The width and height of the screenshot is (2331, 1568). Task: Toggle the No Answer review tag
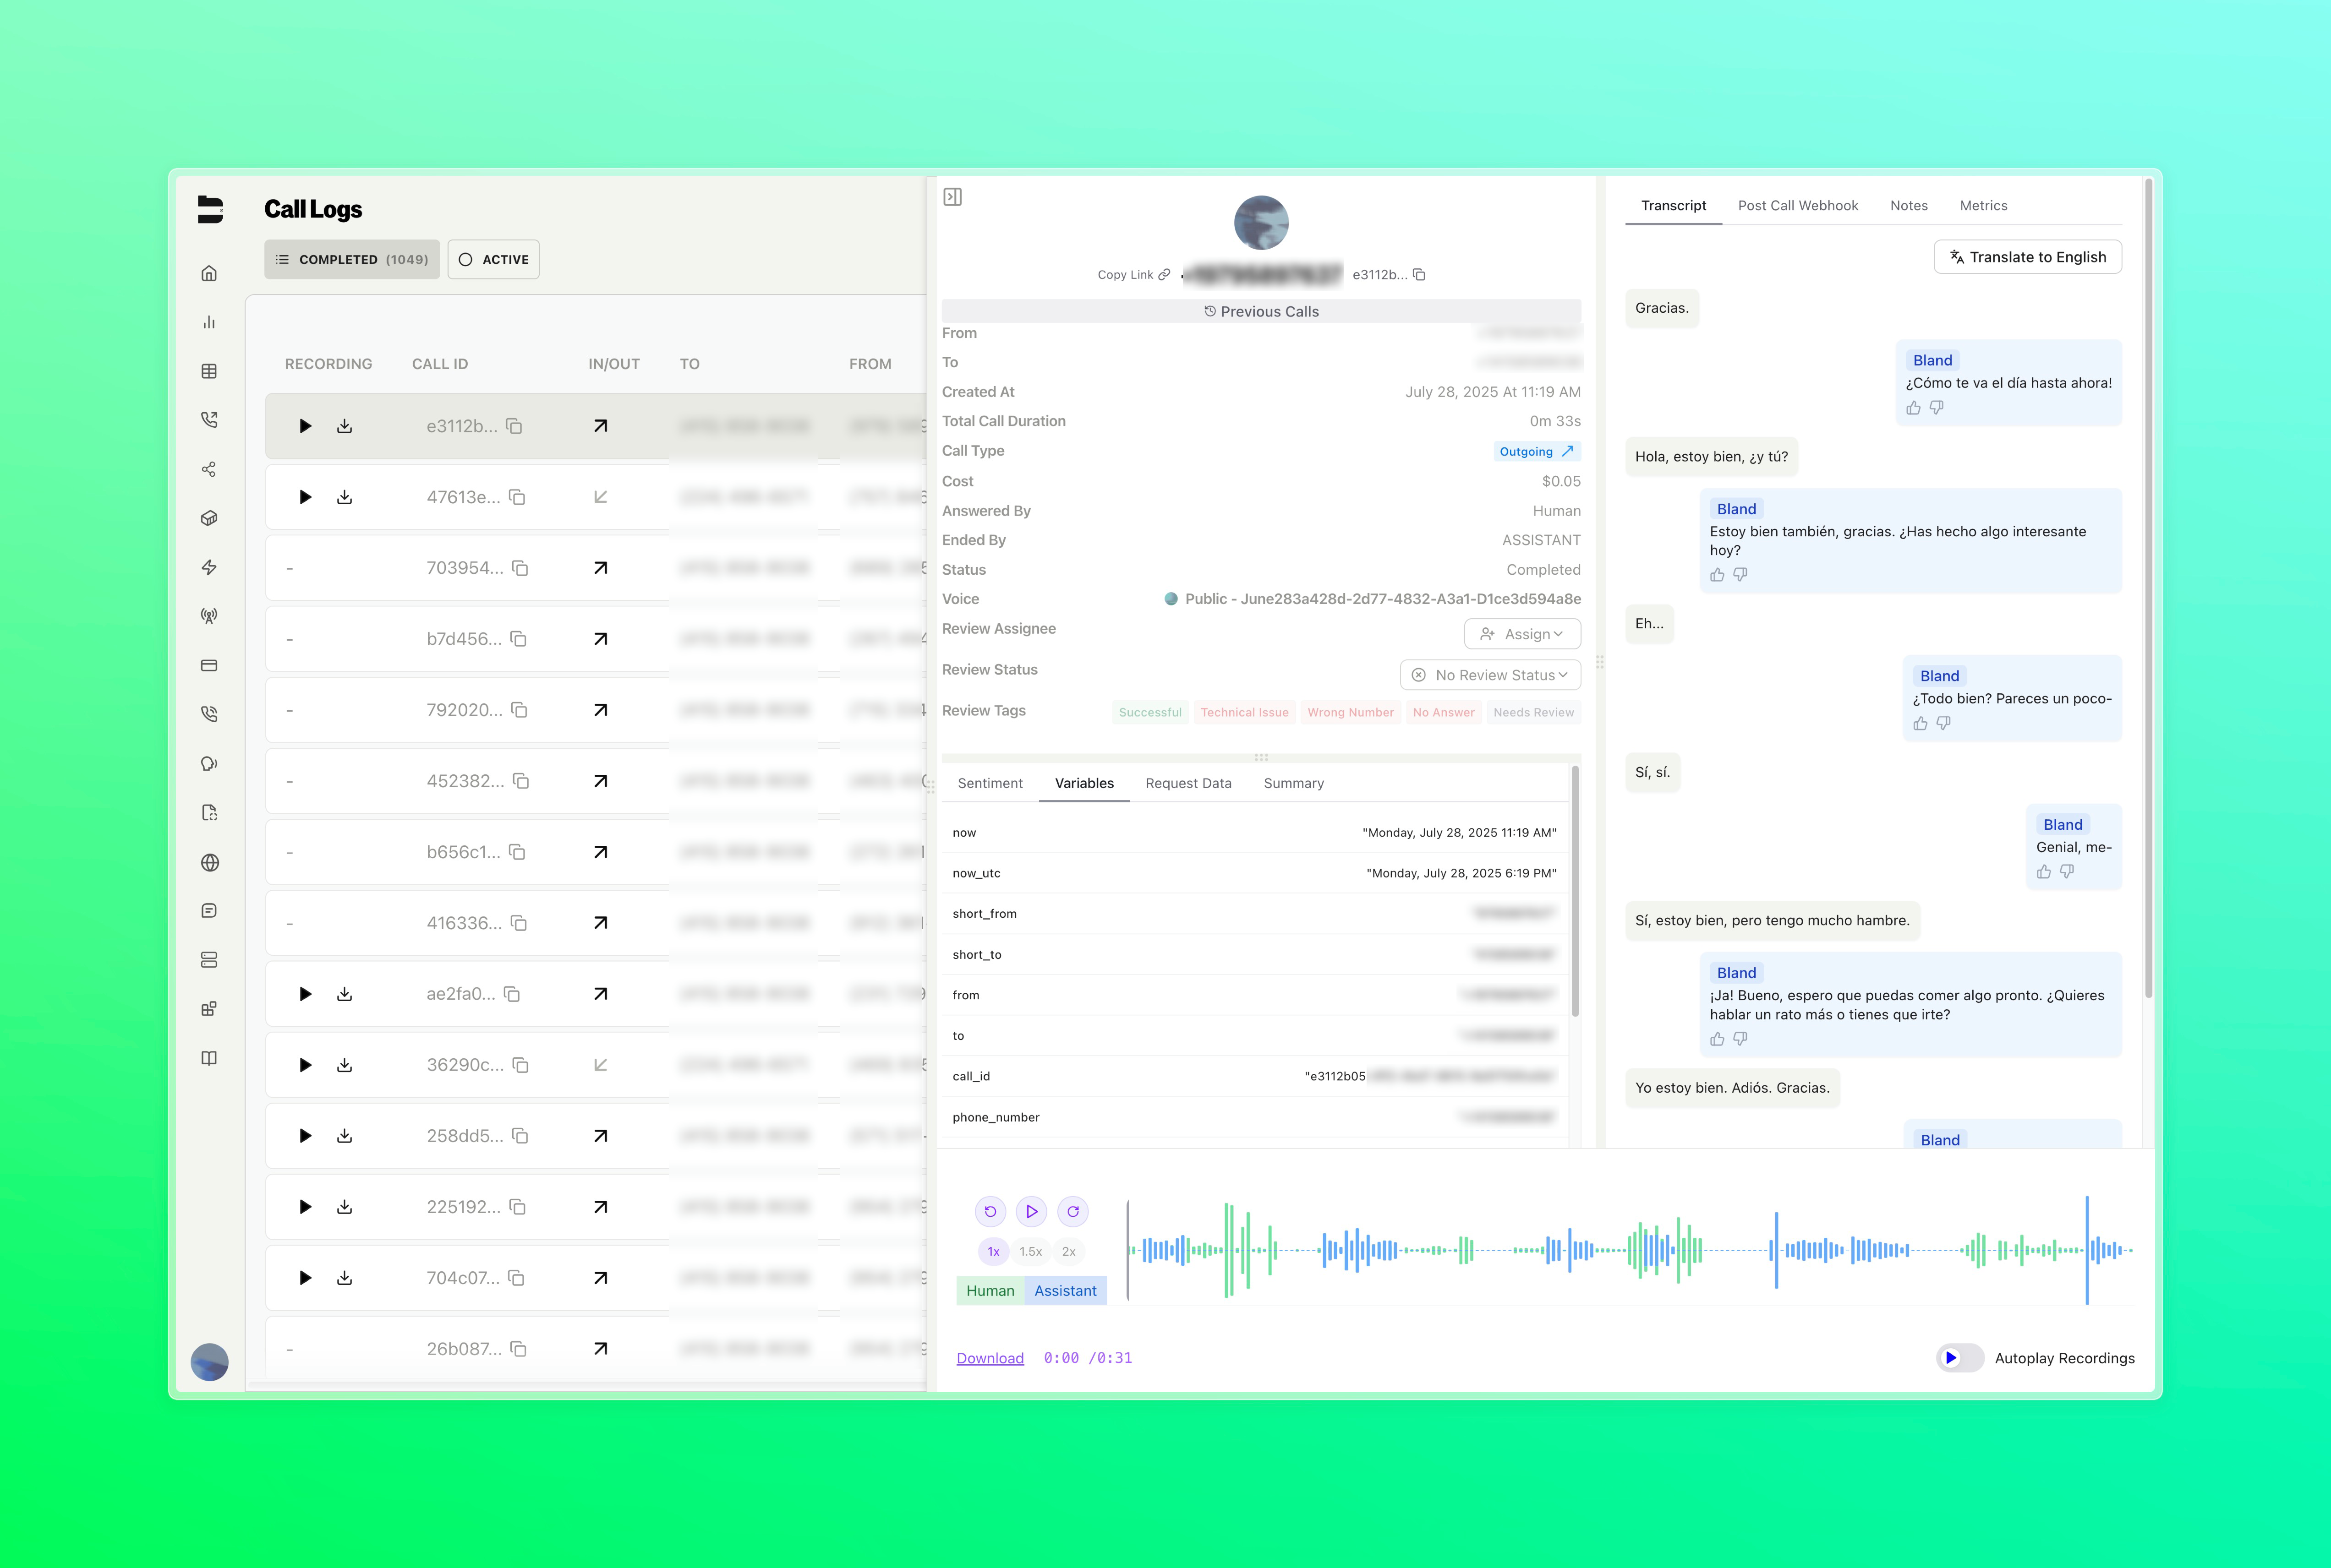tap(1444, 712)
